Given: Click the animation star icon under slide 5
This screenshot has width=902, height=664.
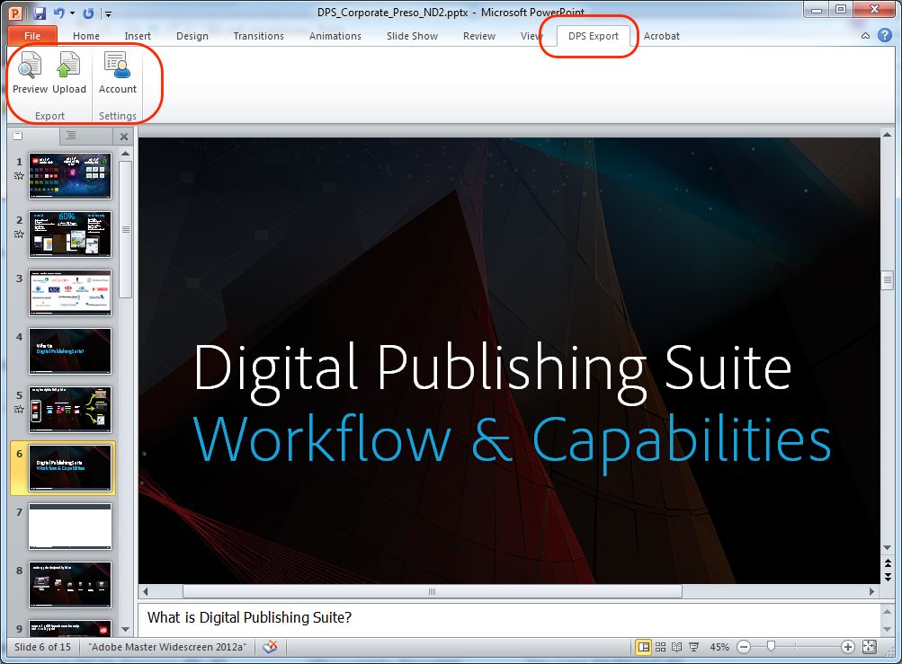Looking at the screenshot, I should pyautogui.click(x=19, y=410).
